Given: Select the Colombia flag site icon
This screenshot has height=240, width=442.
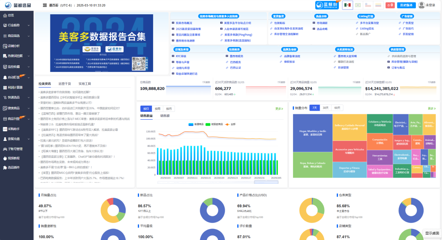Looking at the screenshot, I should (378, 5).
